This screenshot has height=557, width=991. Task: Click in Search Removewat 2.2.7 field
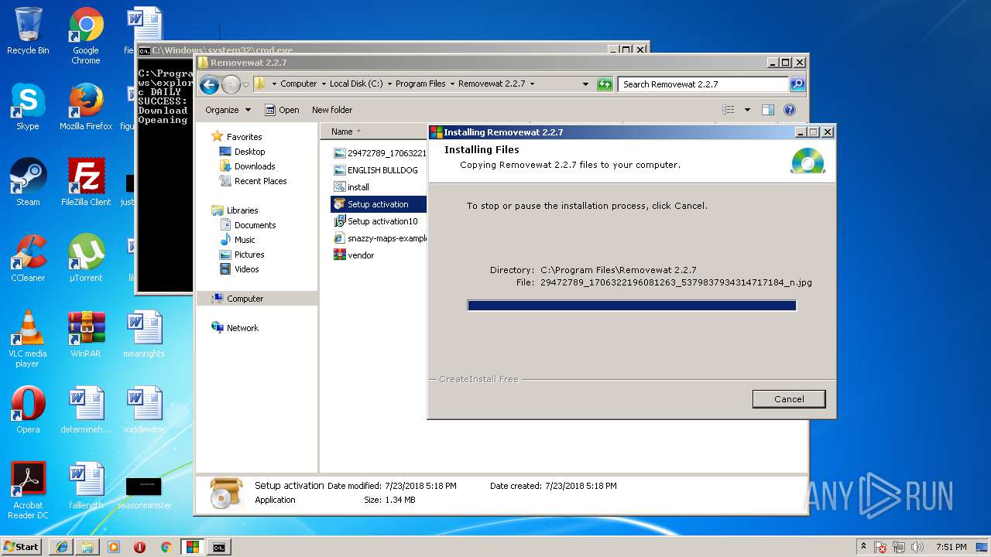point(703,84)
